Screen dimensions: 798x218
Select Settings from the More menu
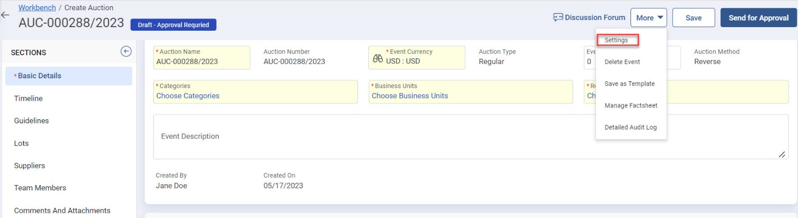point(616,40)
